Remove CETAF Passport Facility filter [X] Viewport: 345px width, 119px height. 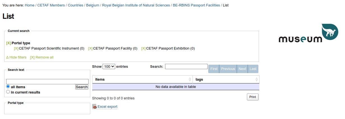pyautogui.click(x=90, y=48)
